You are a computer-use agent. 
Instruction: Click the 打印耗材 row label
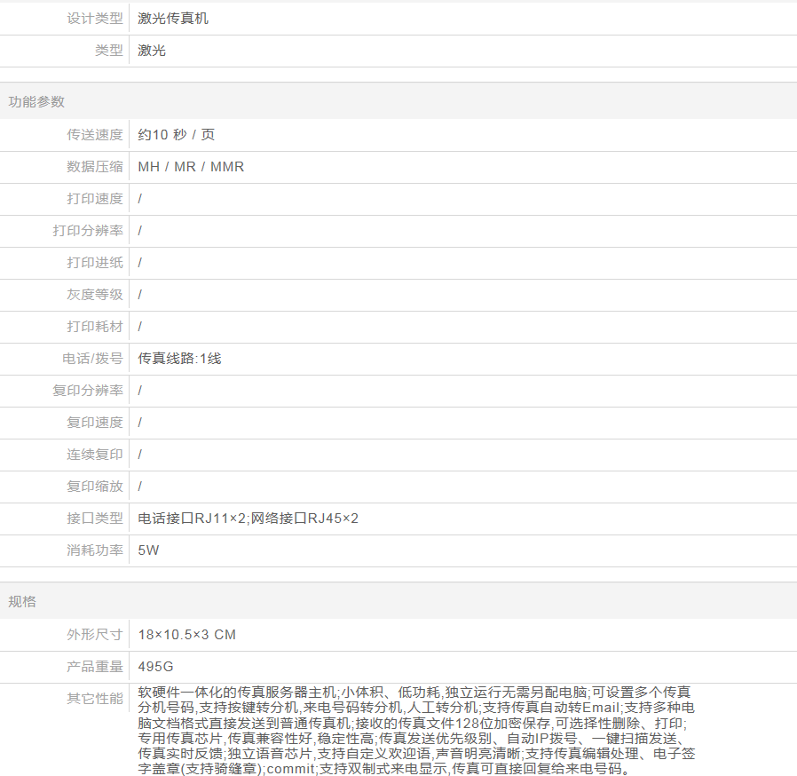tap(95, 327)
